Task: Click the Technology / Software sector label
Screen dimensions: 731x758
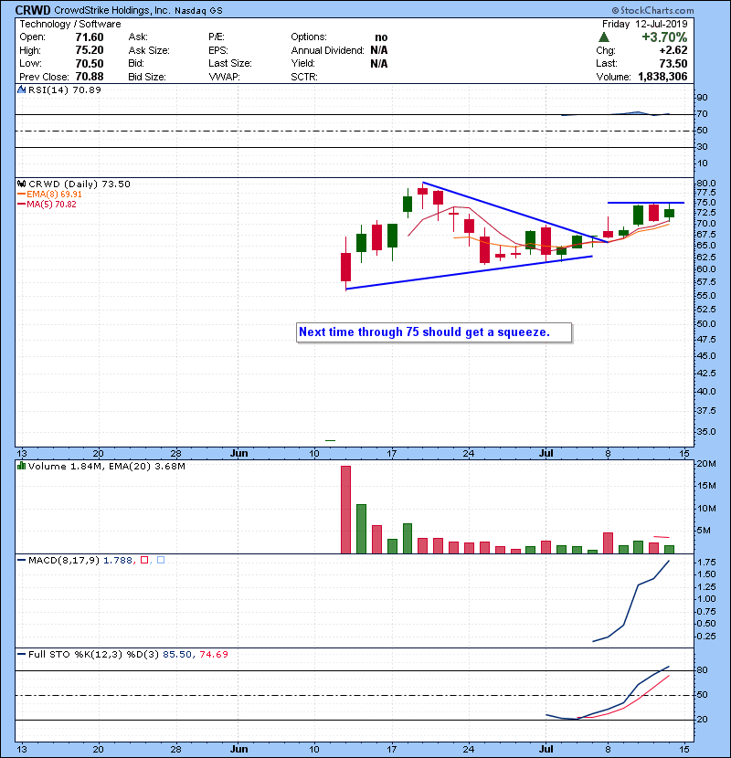Action: coord(70,24)
